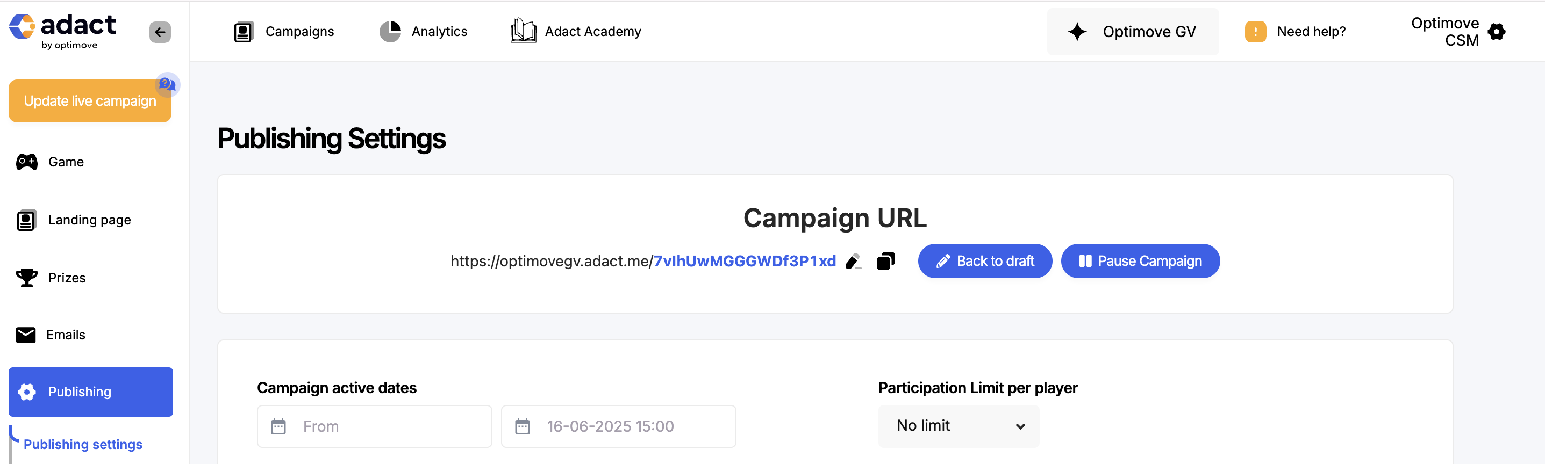Click the Need help orange icon
Image resolution: width=1545 pixels, height=464 pixels.
pyautogui.click(x=1255, y=31)
